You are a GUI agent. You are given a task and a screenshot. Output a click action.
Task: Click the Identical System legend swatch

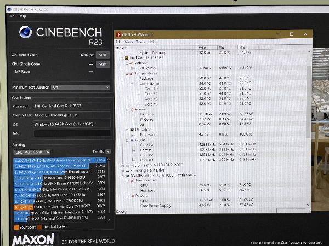point(39,227)
